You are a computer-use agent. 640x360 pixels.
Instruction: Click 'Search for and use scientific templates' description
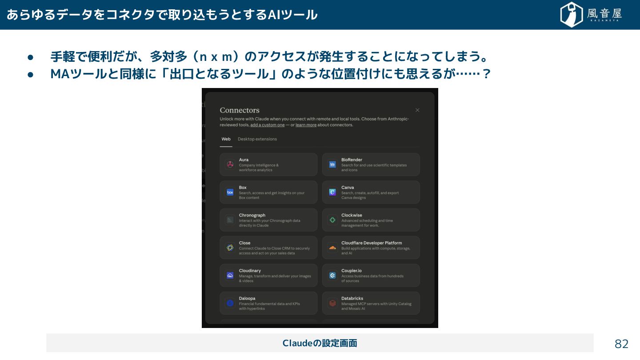pyautogui.click(x=374, y=168)
